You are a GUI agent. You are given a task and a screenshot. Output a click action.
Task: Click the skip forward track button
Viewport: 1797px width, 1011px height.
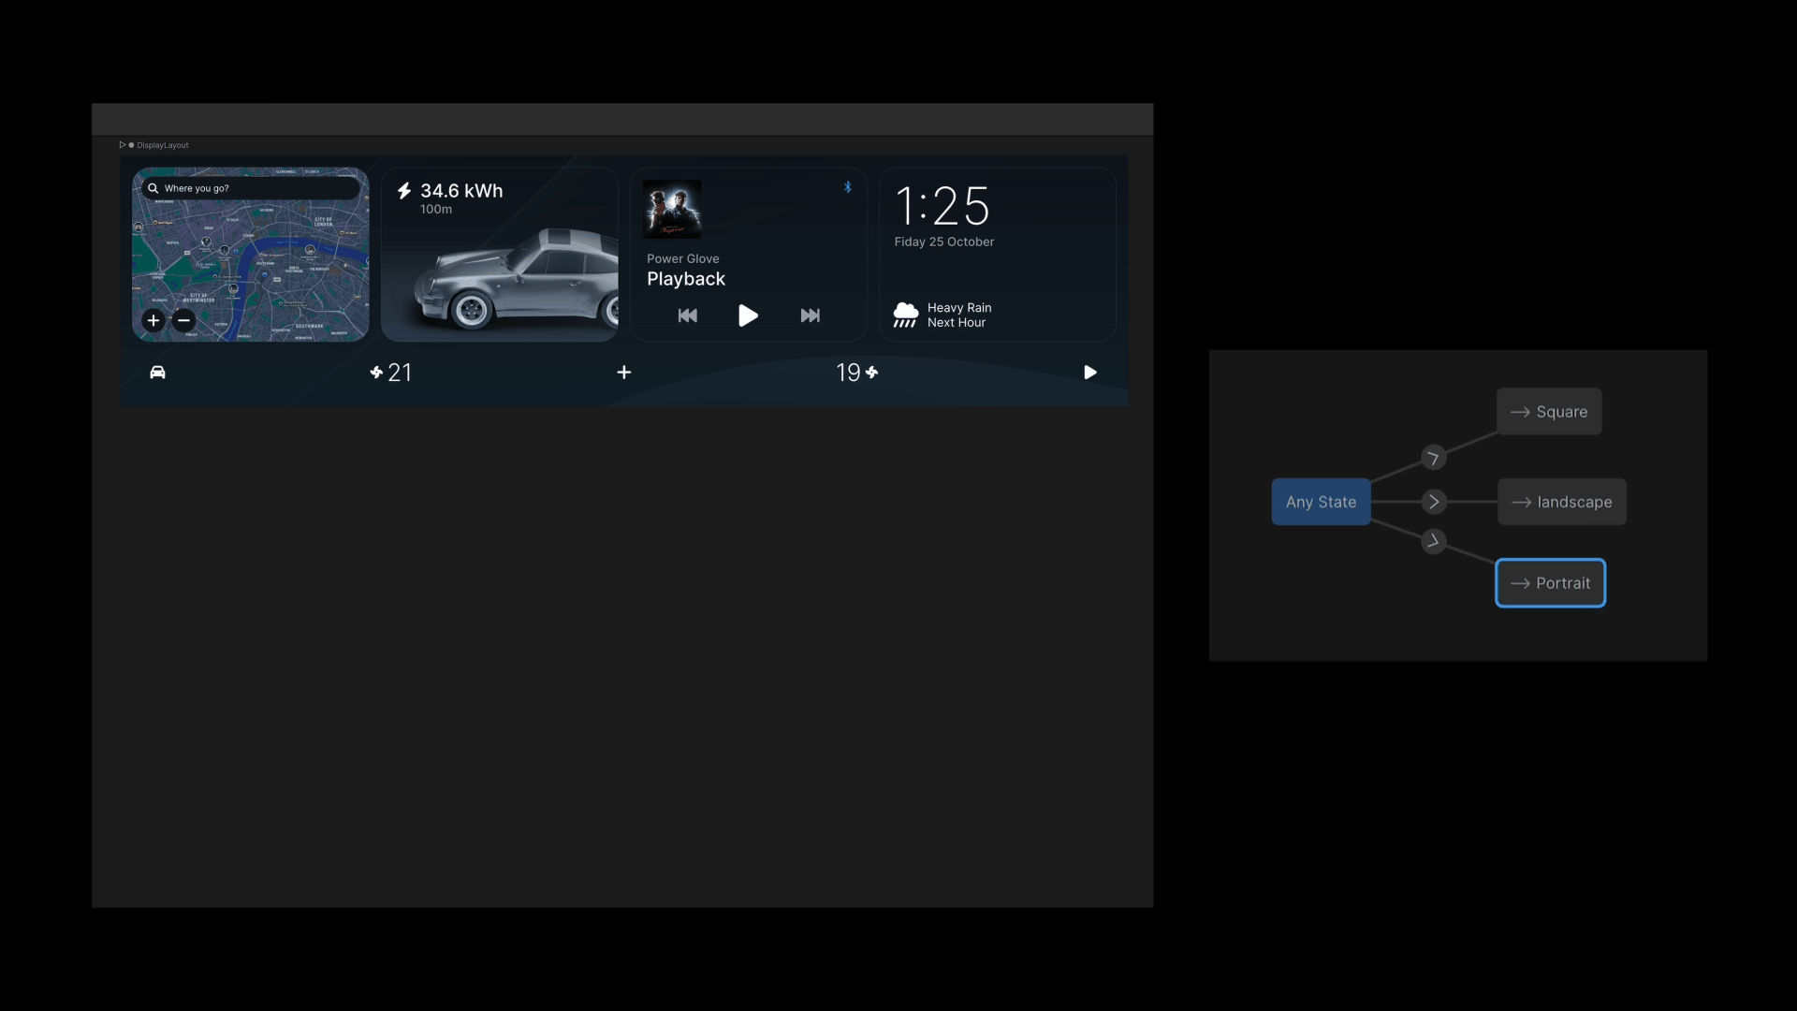810,316
